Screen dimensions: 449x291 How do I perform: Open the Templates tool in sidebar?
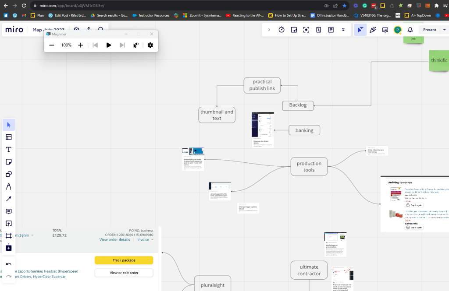[x=9, y=137]
